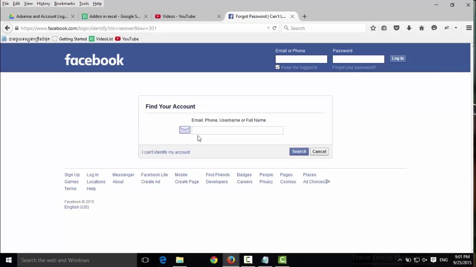Open the Facebook Lite footer link
This screenshot has height=267, width=476.
click(154, 175)
